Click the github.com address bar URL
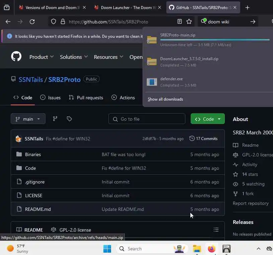Viewport: 273px width, 255px height. pos(108,22)
